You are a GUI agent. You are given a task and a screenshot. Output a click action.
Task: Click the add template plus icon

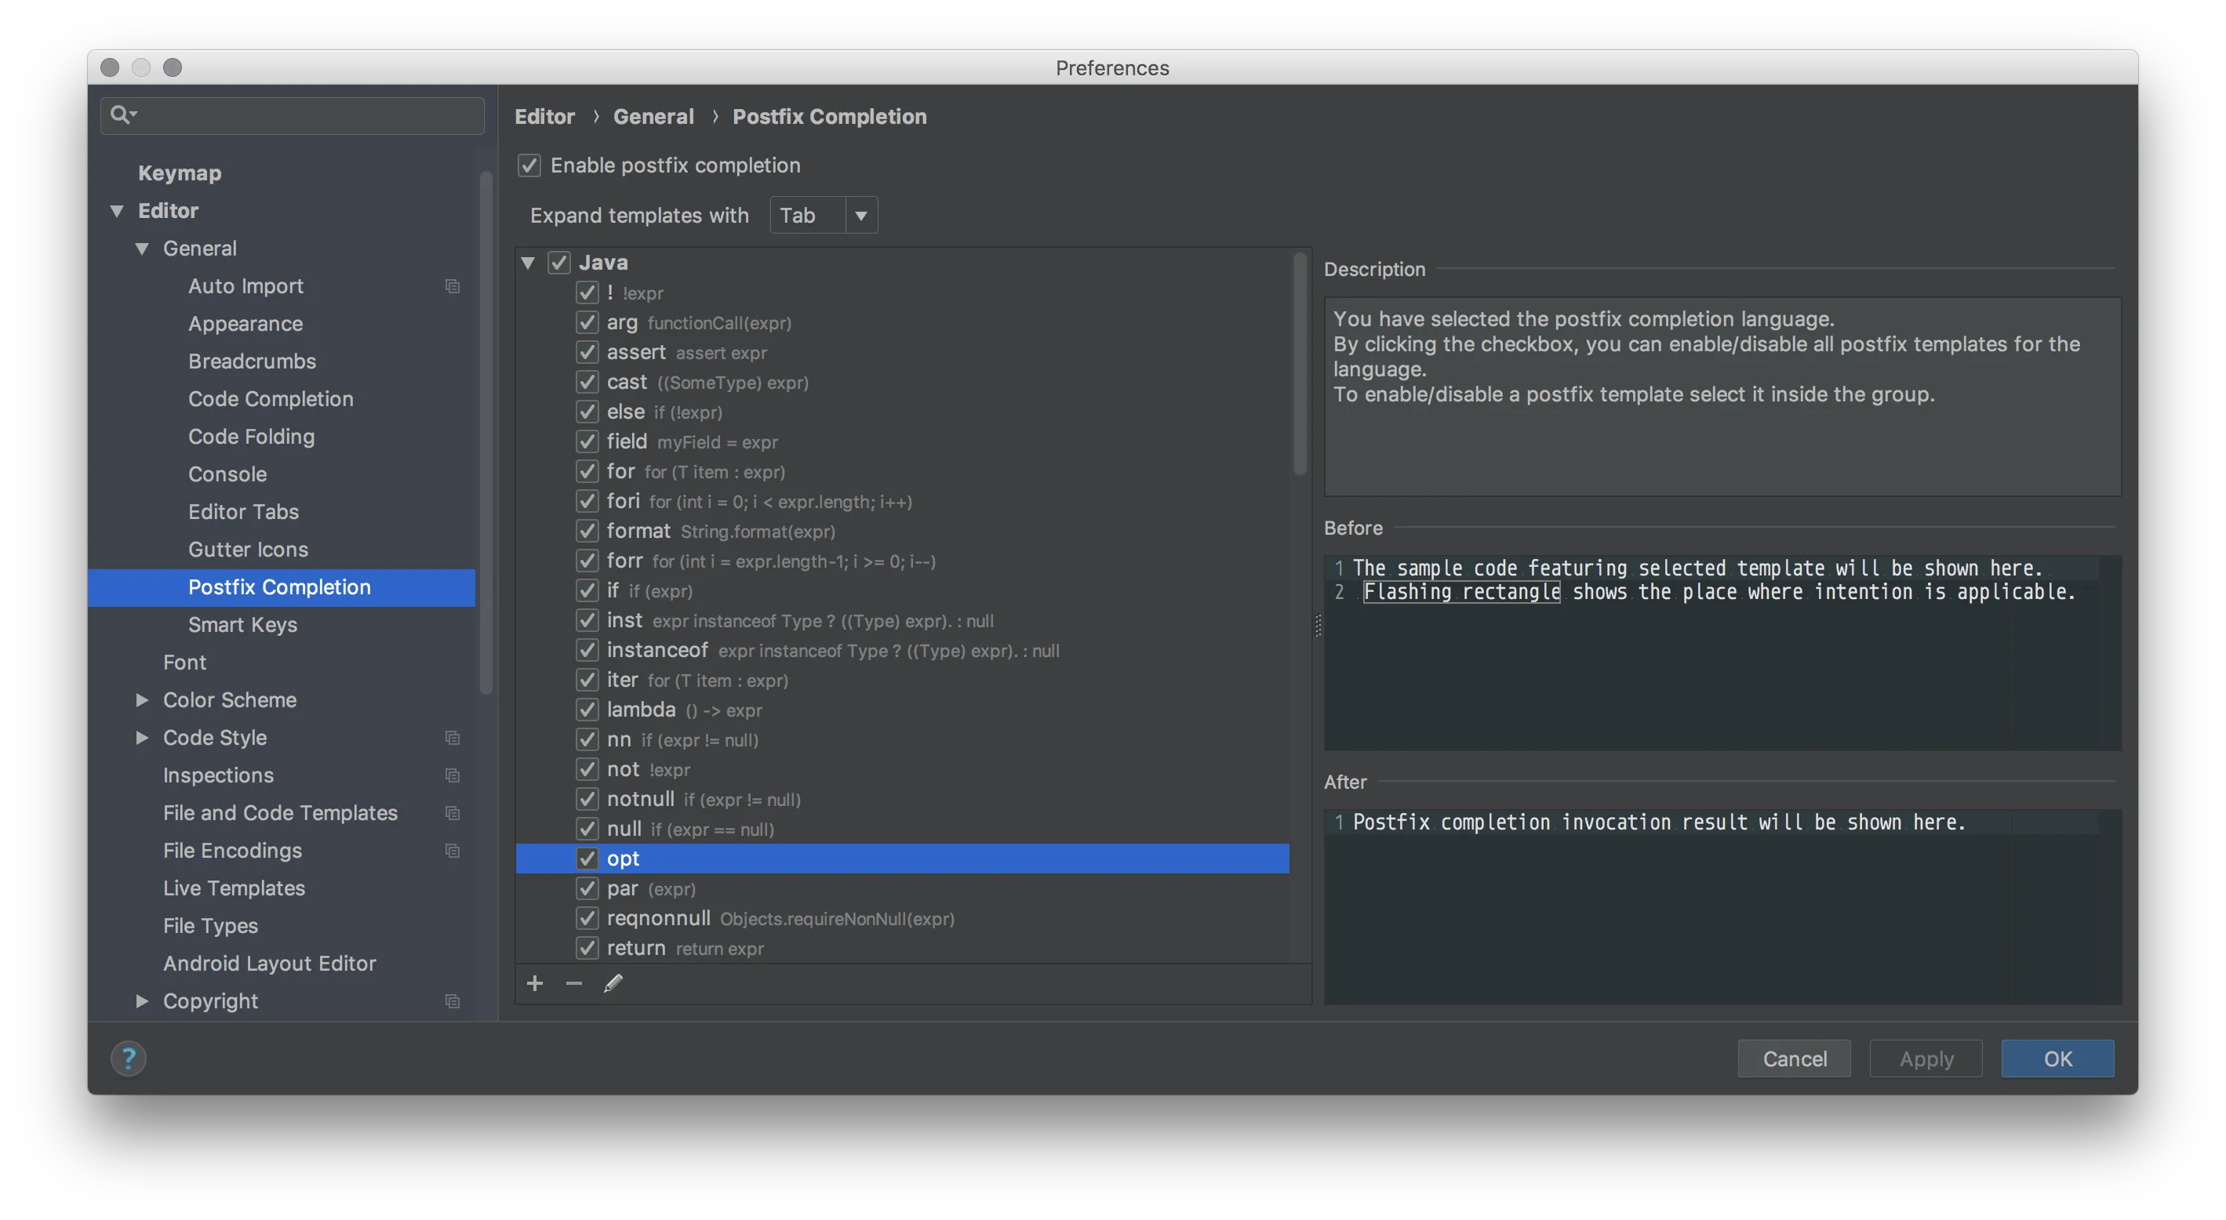coord(535,983)
